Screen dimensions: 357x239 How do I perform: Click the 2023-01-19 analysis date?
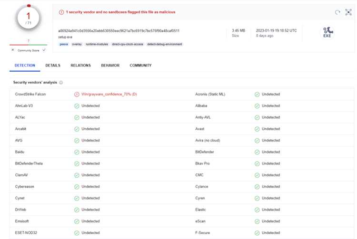(276, 30)
